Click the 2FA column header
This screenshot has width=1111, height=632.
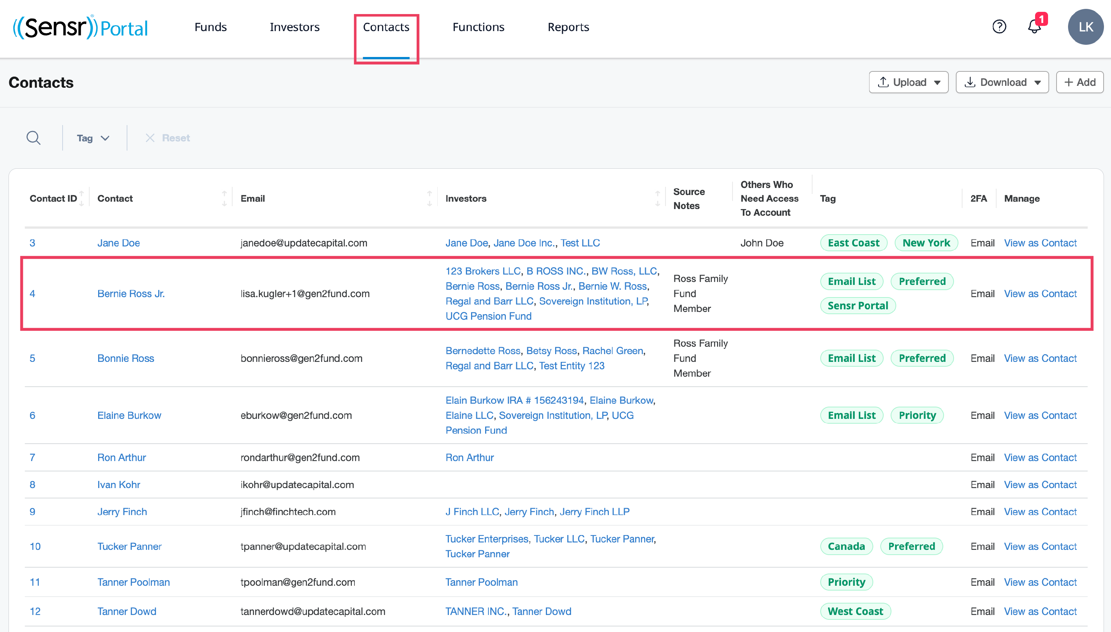978,198
